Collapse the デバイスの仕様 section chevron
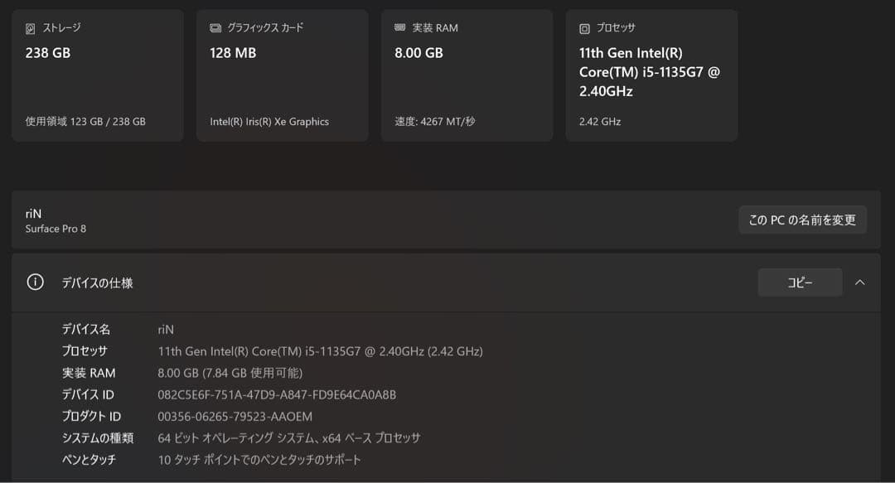This screenshot has height=483, width=895. tap(860, 282)
